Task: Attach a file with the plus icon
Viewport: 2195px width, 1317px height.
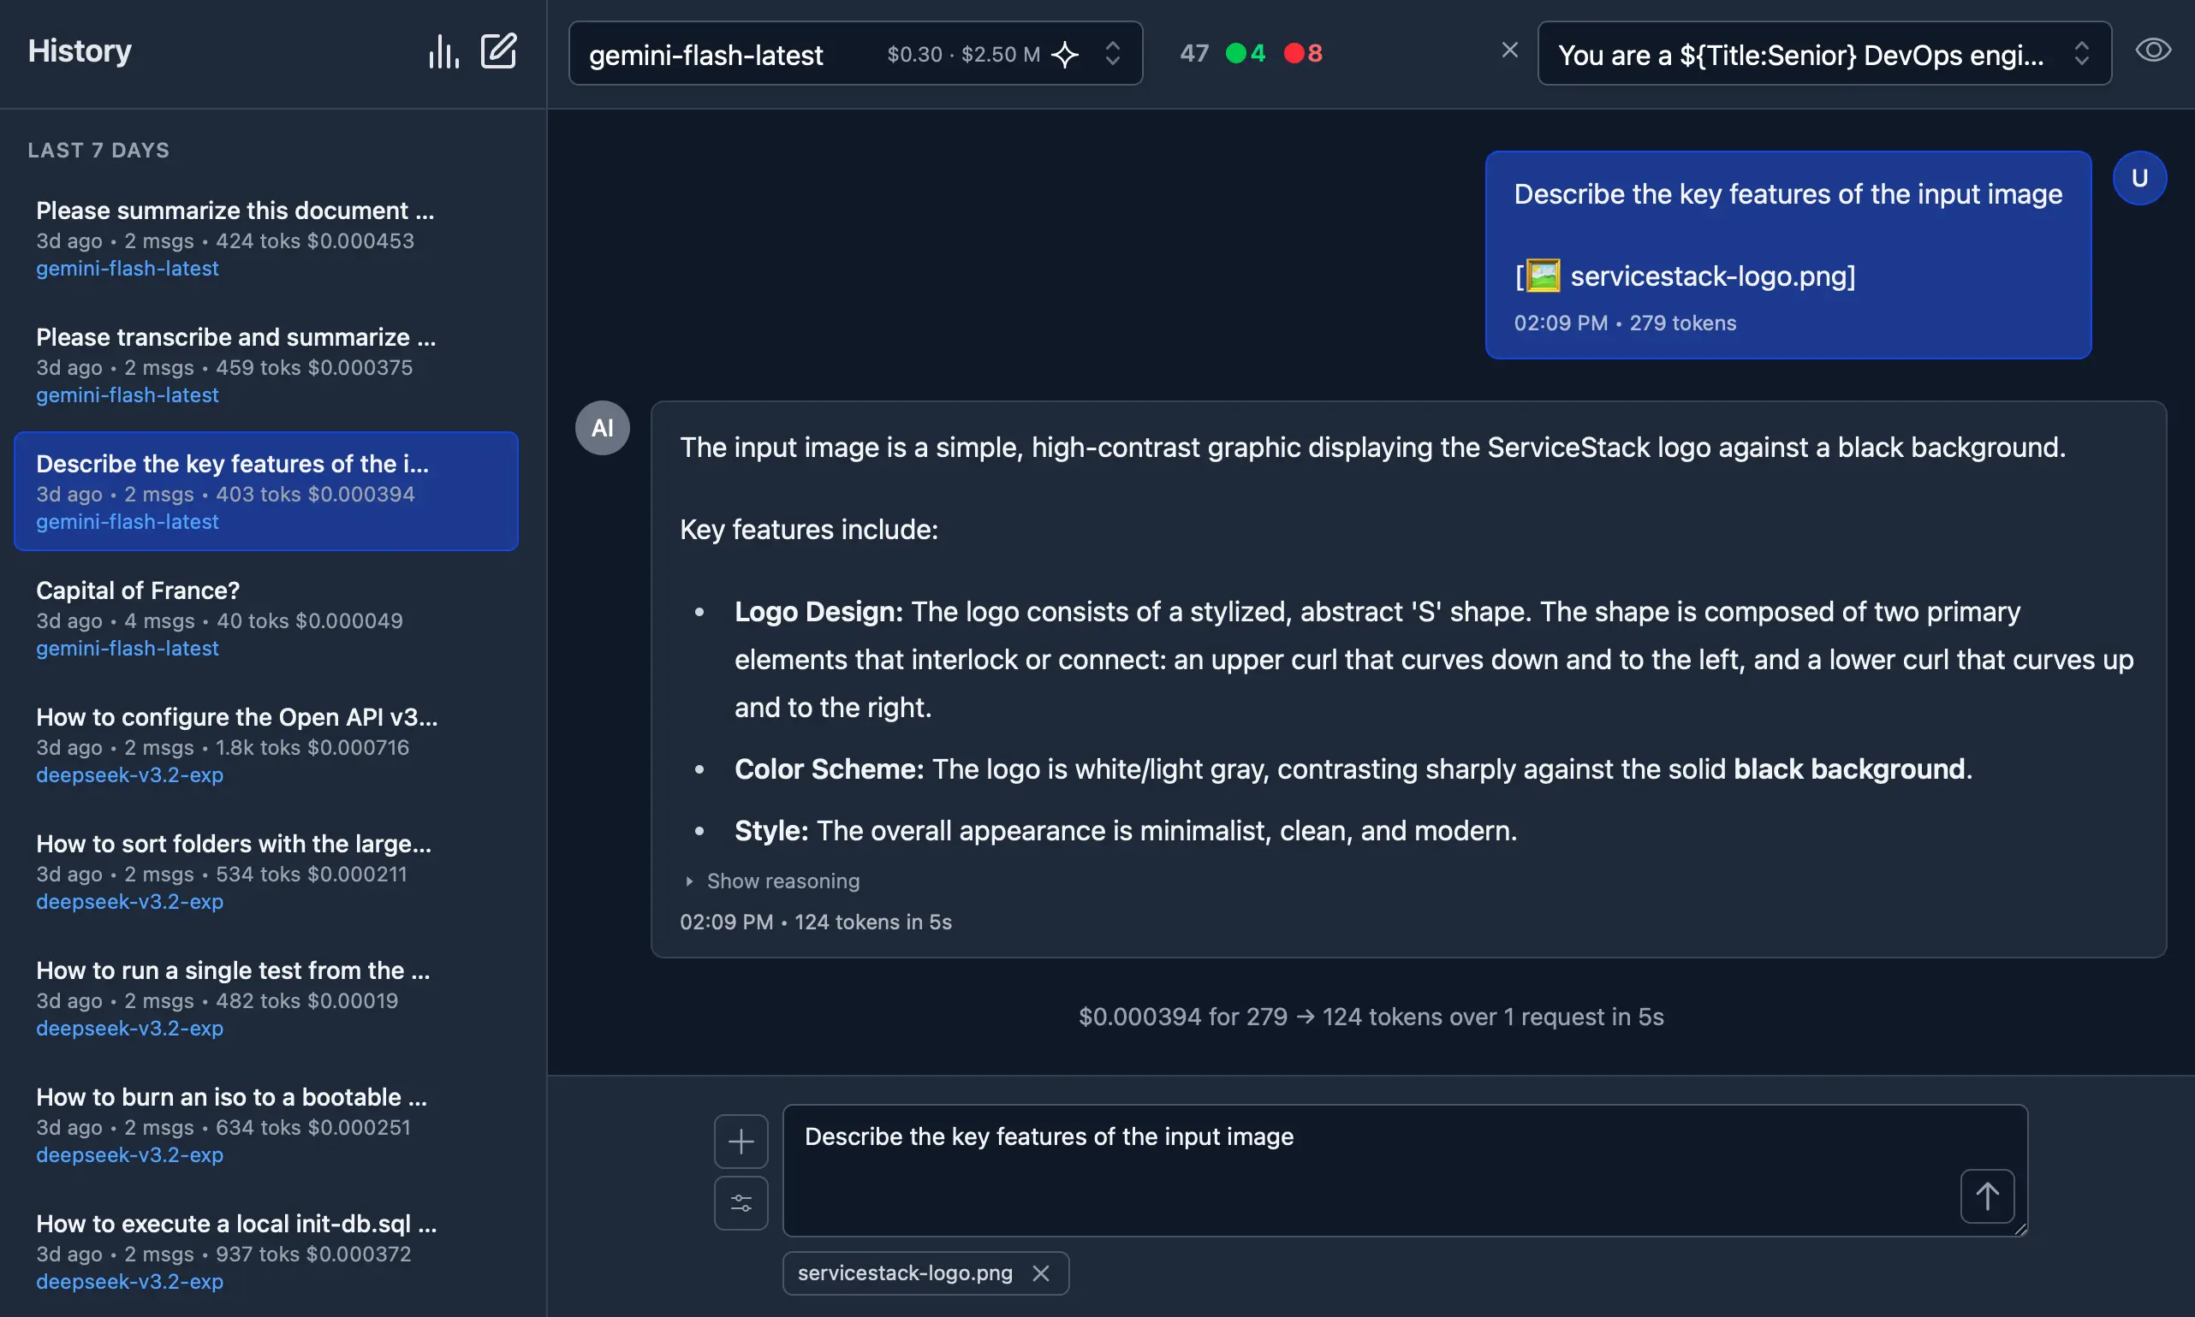Action: (741, 1141)
